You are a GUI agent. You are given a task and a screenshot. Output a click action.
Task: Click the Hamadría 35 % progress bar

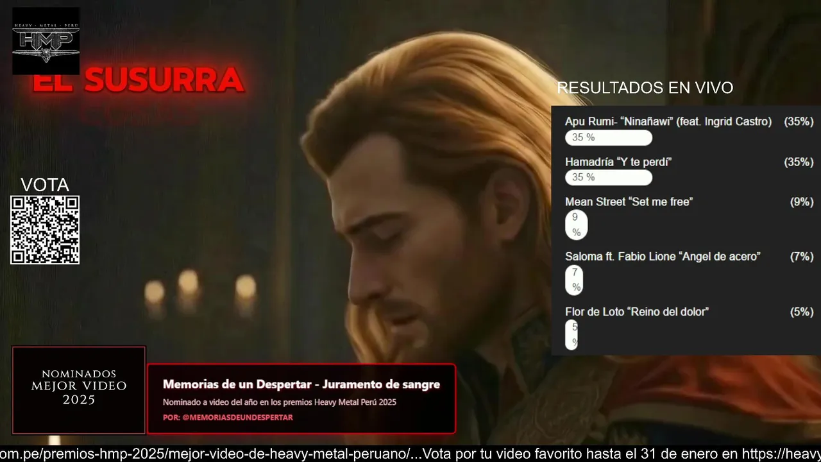point(609,177)
